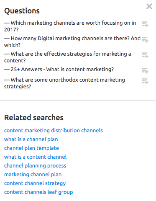Select content channel strategy link
This screenshot has width=156, height=201.
[x=35, y=183]
